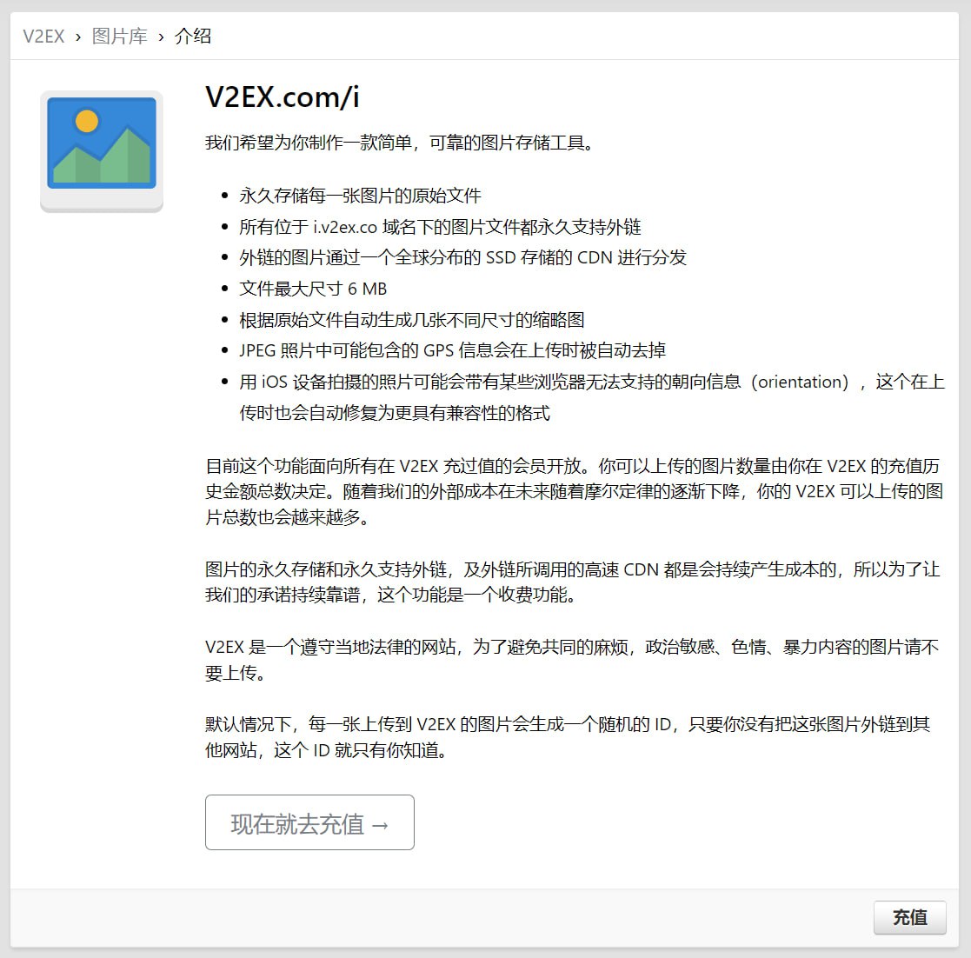Click the first breadcrumb chevron after V2EX
Image resolution: width=971 pixels, height=958 pixels.
pyautogui.click(x=78, y=37)
